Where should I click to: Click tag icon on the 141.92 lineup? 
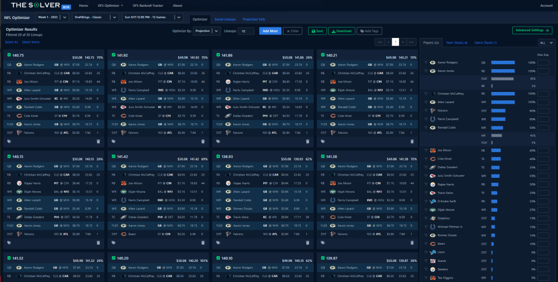tap(113, 141)
